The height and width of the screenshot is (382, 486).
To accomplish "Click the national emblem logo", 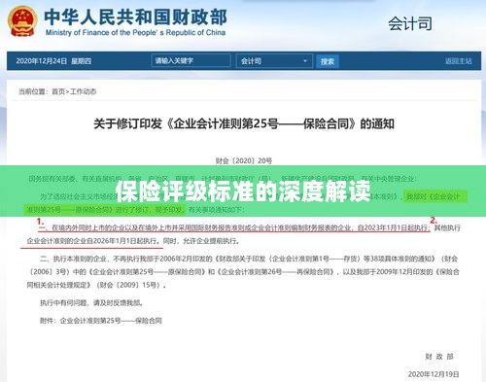I will pos(22,21).
